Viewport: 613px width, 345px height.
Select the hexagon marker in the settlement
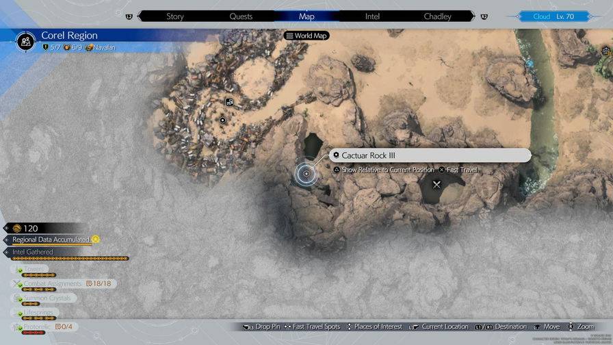[x=223, y=119]
